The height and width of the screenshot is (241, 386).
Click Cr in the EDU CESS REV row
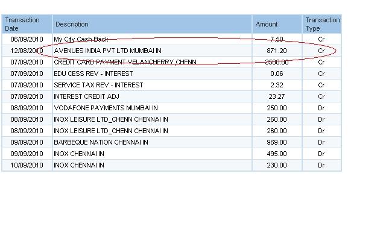pos(321,74)
